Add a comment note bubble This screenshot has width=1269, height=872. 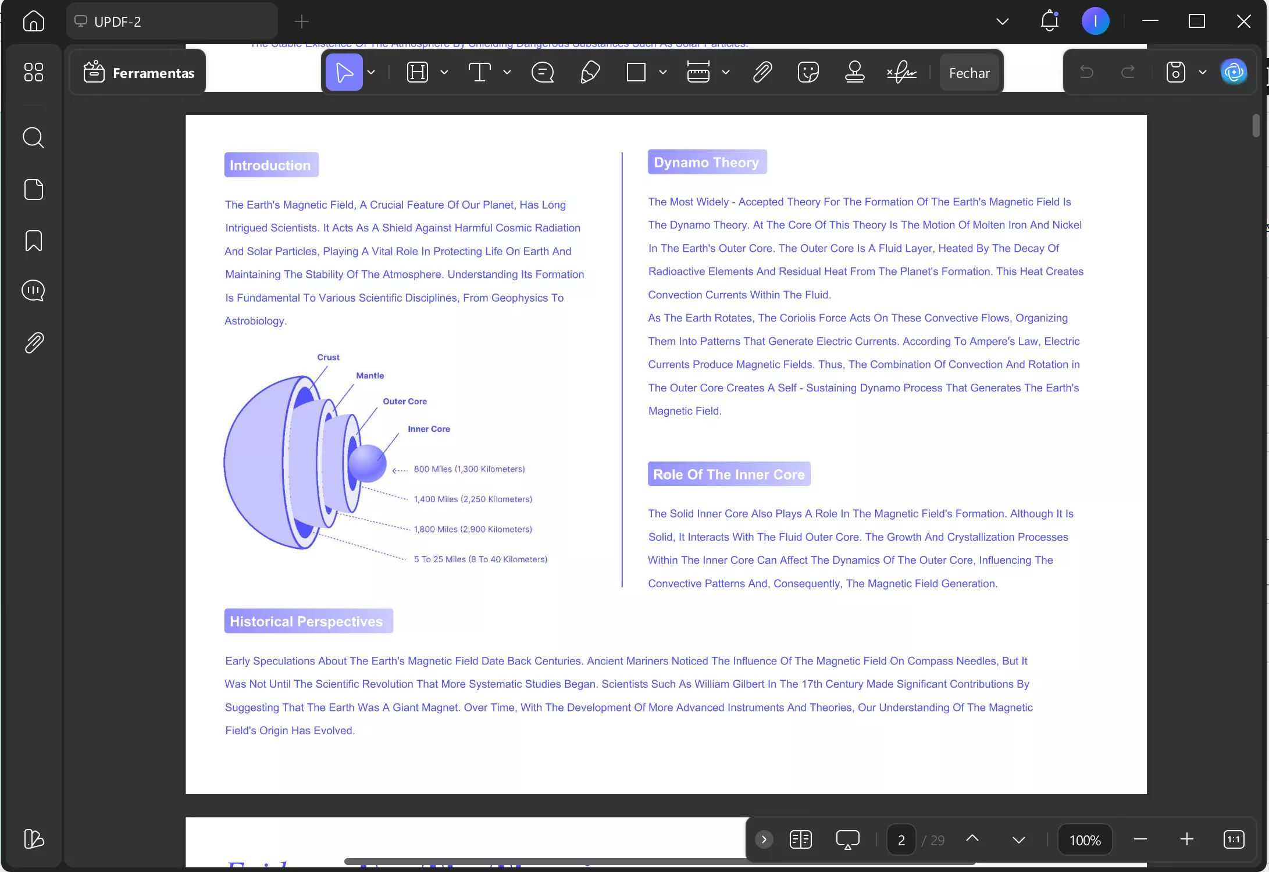[543, 73]
